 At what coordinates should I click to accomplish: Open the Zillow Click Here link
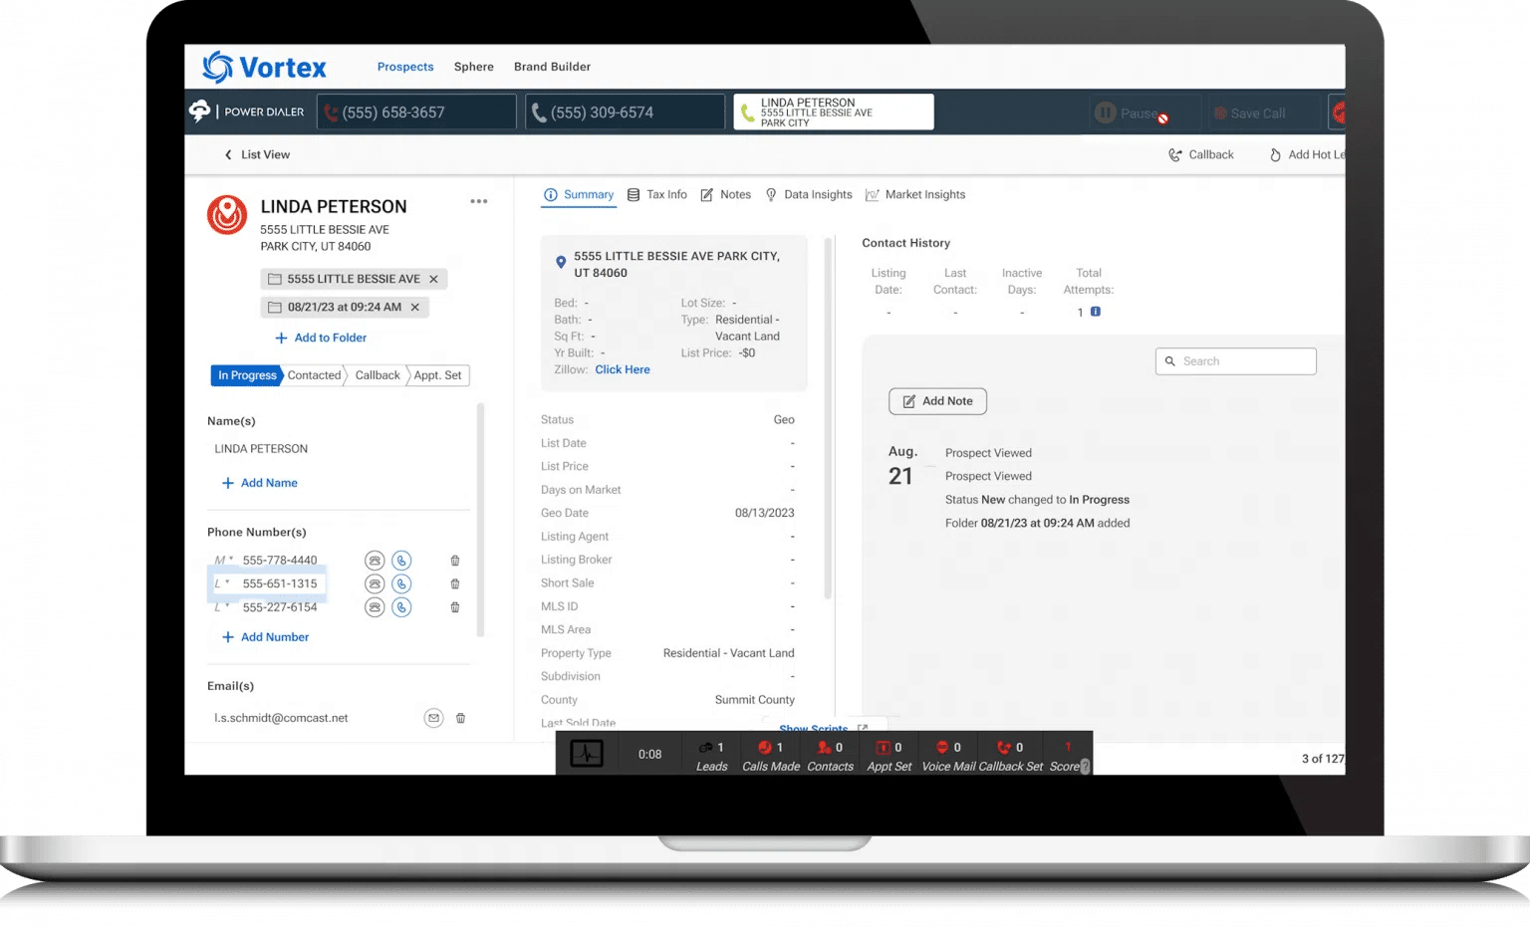623,369
